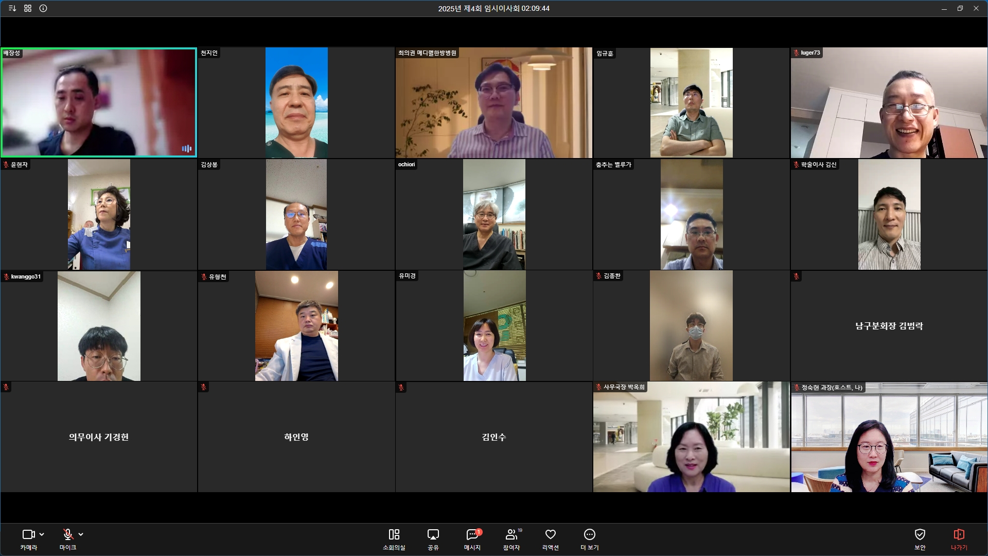Expand the camera options chevron

pos(42,534)
